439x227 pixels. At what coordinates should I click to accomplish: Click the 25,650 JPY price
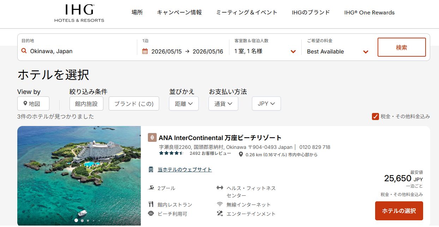(403, 179)
